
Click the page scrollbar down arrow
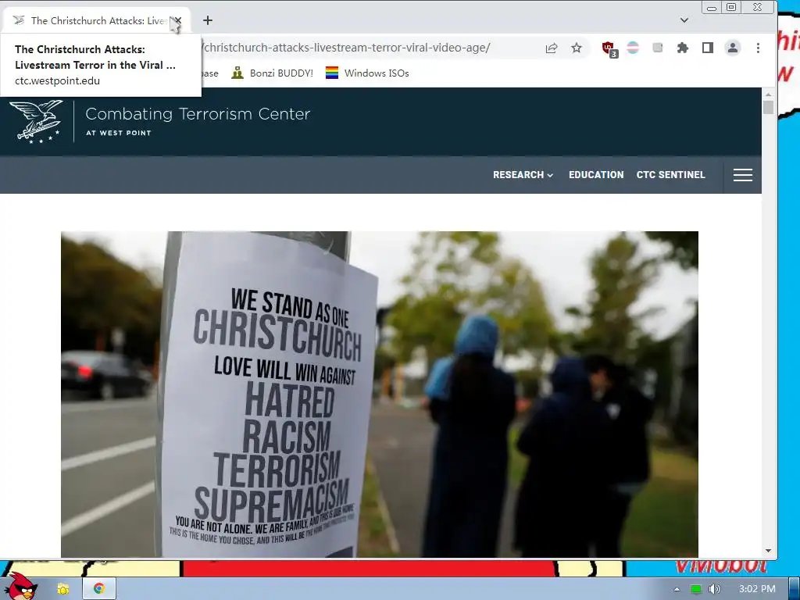pos(769,551)
